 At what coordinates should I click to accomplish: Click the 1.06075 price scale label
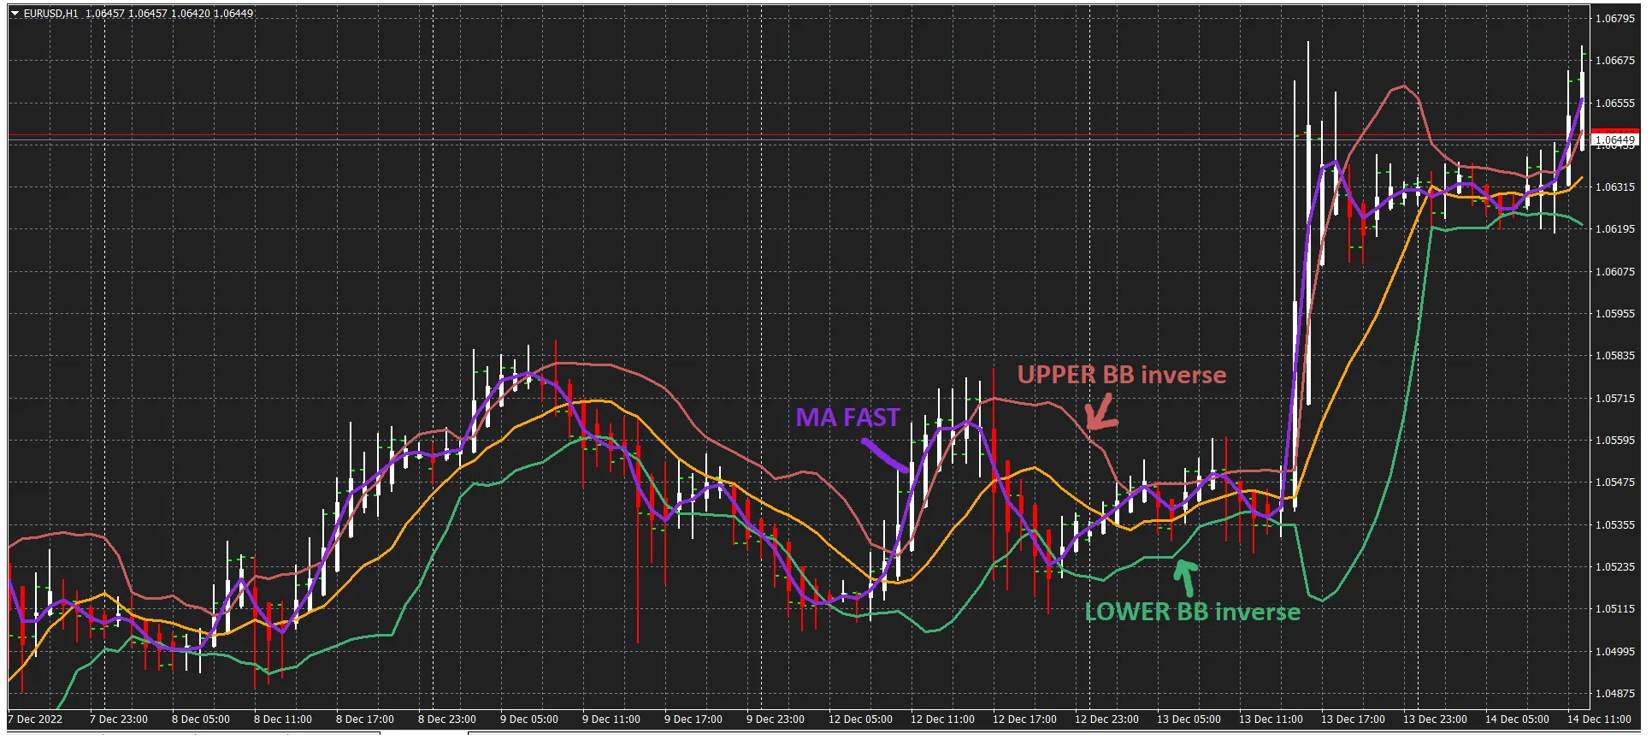click(1614, 272)
